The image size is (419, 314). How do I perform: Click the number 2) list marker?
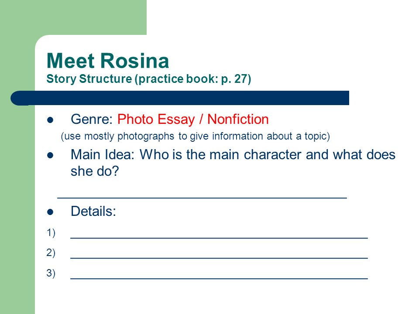pyautogui.click(x=51, y=253)
